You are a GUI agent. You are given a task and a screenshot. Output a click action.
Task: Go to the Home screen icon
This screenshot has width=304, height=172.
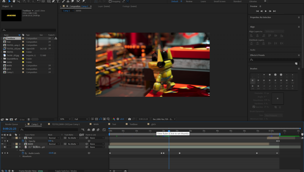[x=4, y=1]
